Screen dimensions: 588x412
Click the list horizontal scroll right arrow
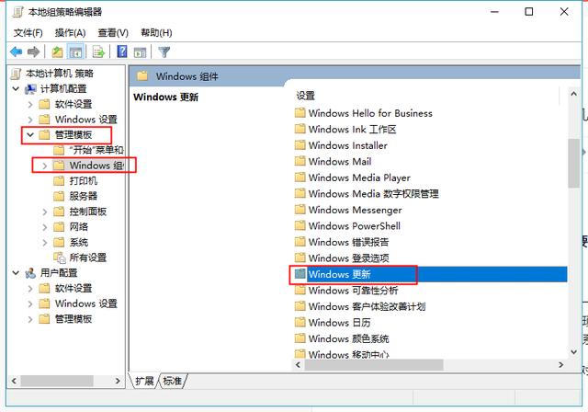coord(561,365)
